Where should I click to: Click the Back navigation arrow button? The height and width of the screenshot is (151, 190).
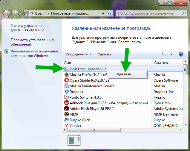[7, 13]
